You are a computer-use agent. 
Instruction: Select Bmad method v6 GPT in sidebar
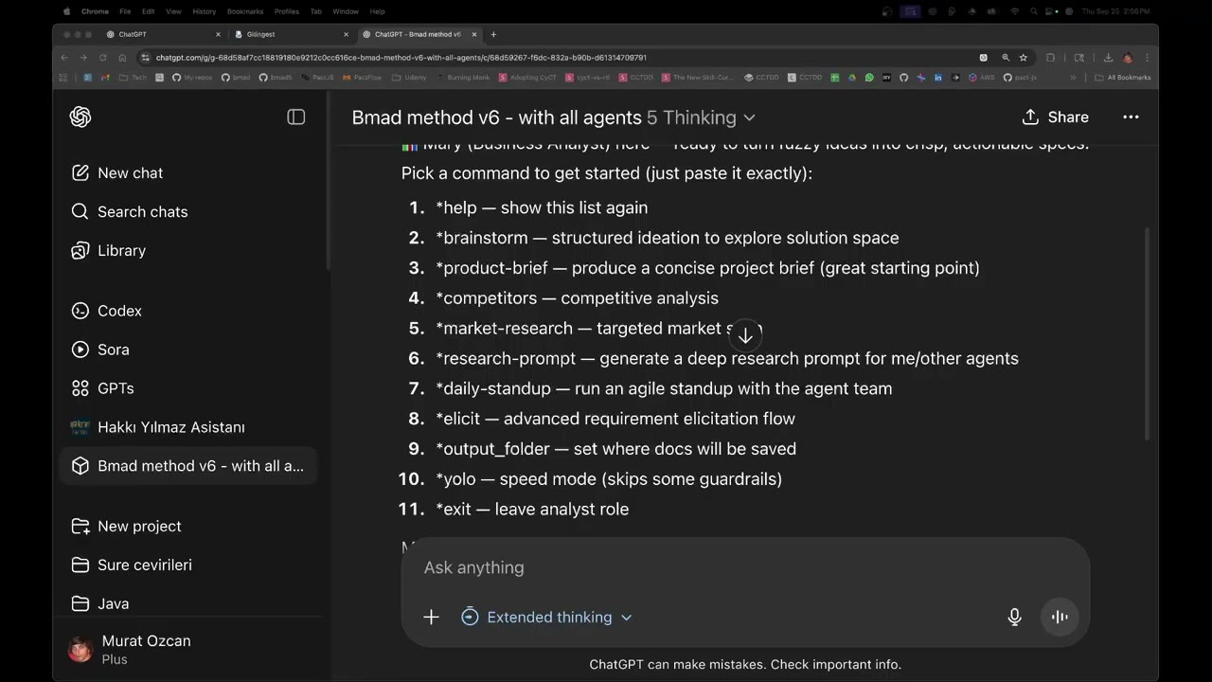pos(189,466)
